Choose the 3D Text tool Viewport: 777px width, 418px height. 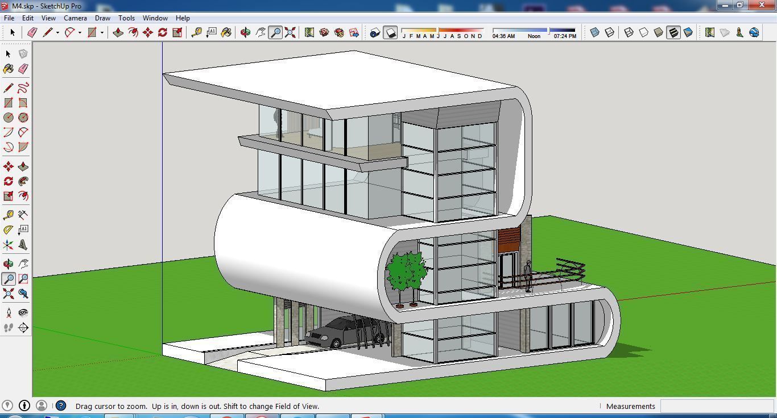tap(23, 245)
